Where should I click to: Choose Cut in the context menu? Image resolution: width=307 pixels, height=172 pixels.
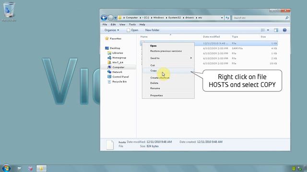pos(153,65)
